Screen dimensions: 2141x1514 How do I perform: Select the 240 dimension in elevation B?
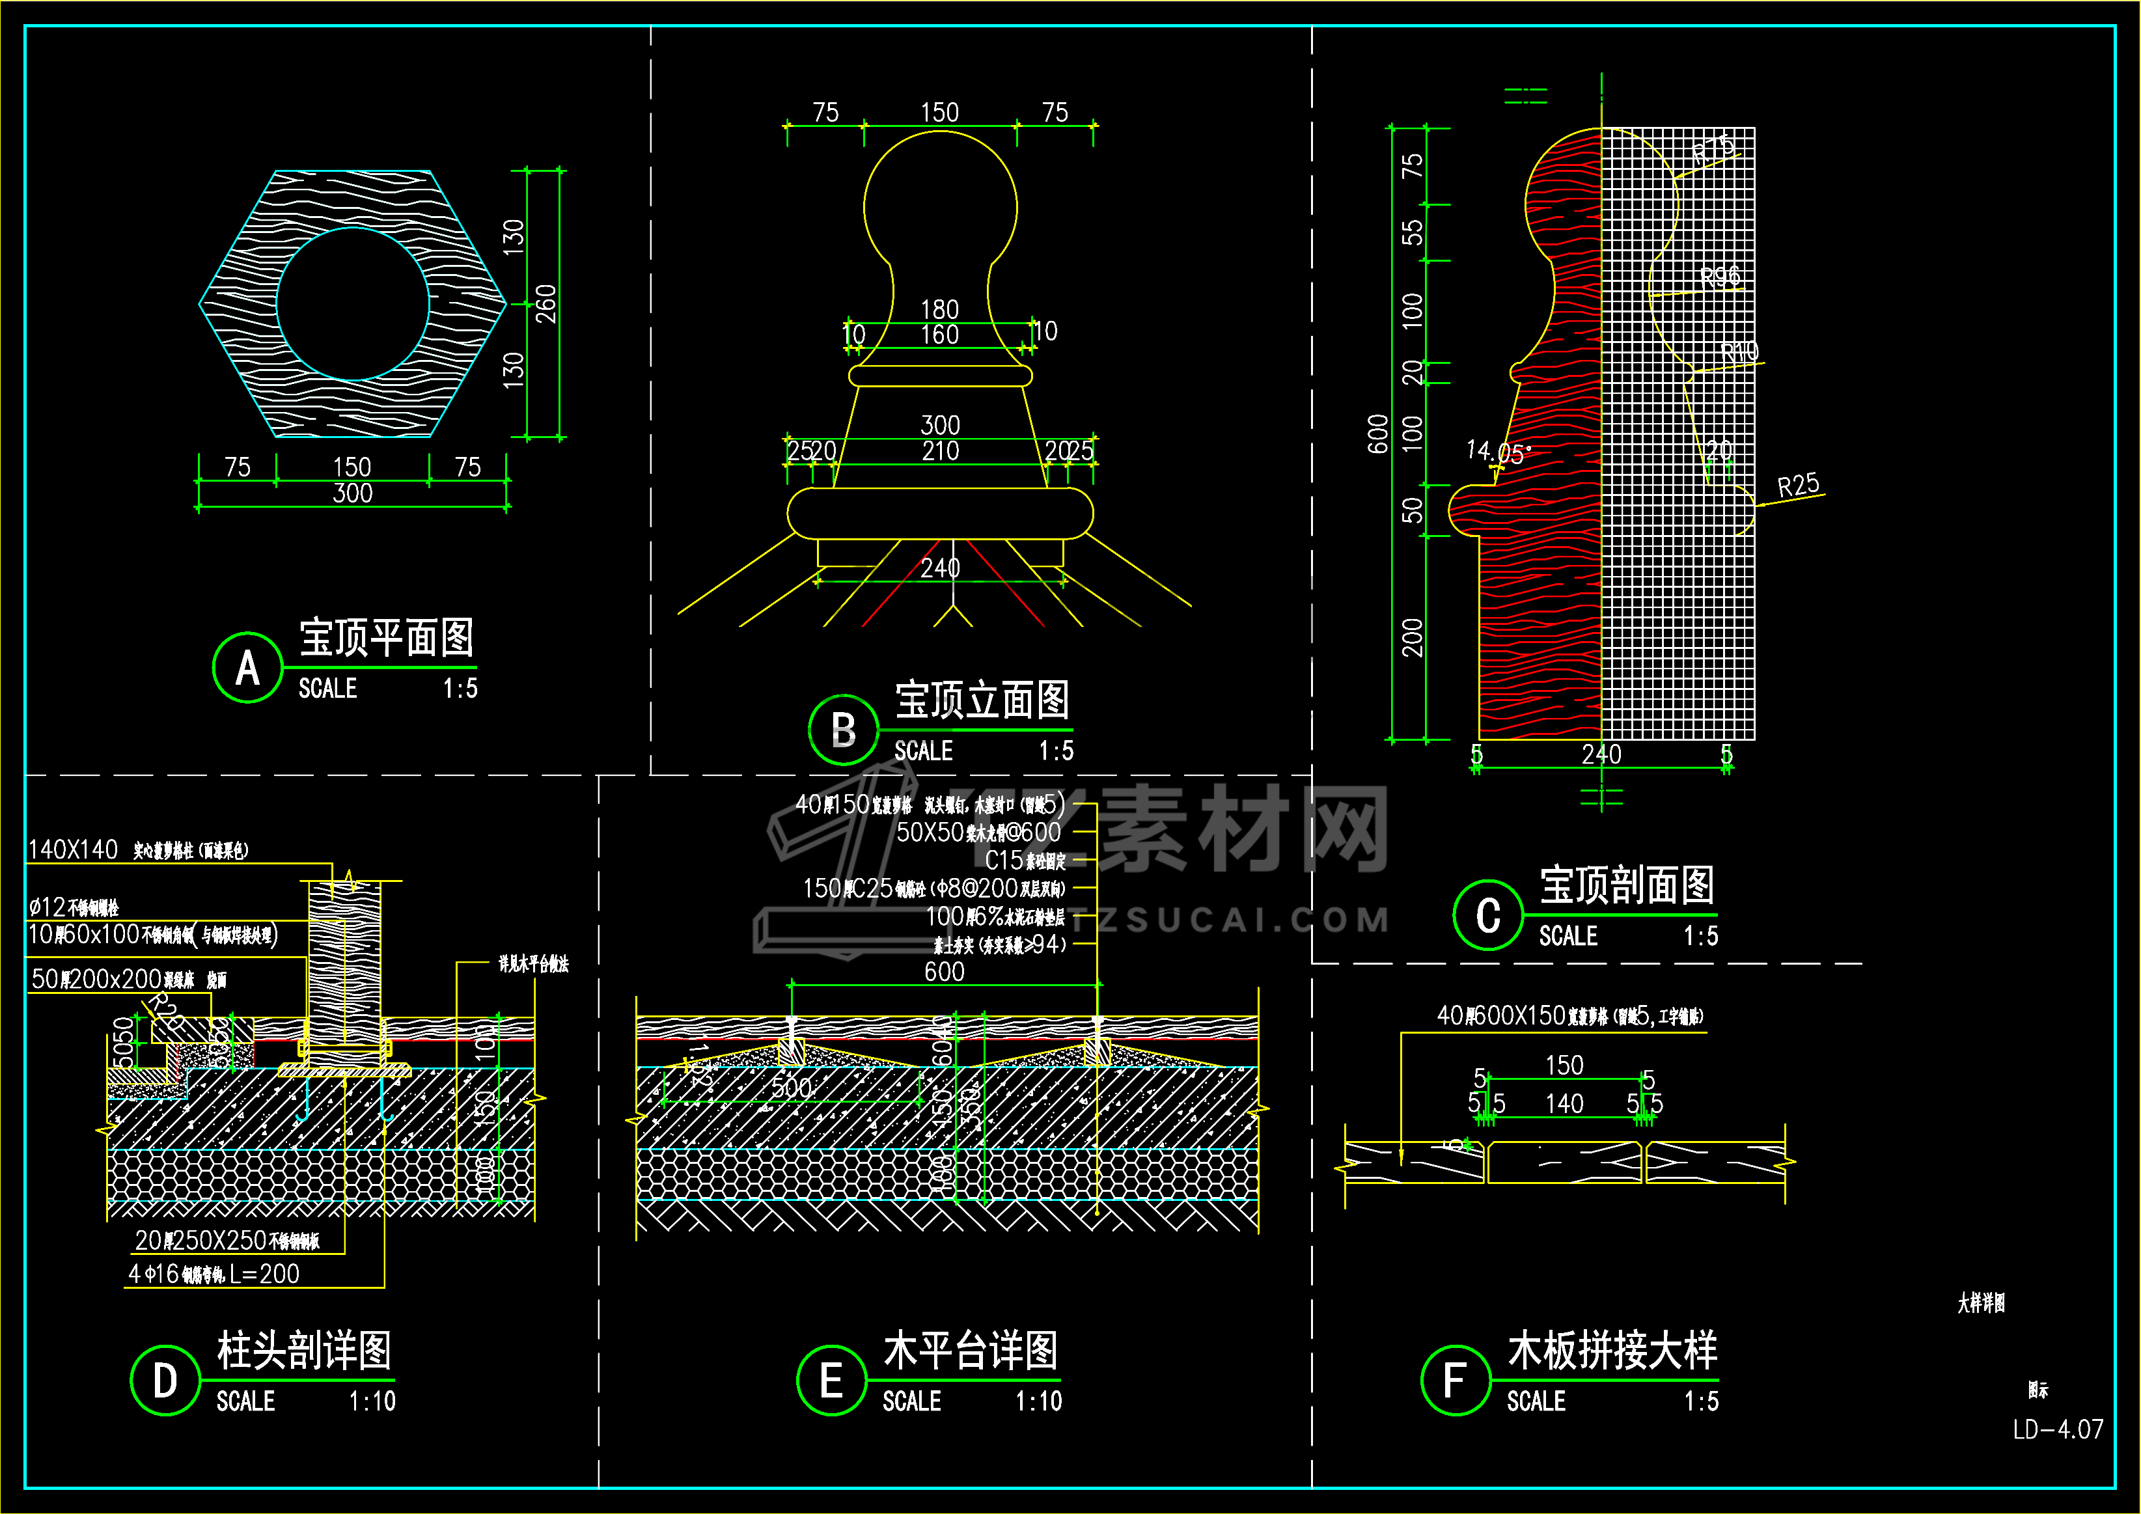[x=940, y=568]
